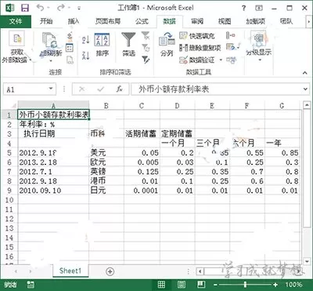313x291 pixels.
Task: Switch to the 页面布局 tab
Action: [108, 21]
